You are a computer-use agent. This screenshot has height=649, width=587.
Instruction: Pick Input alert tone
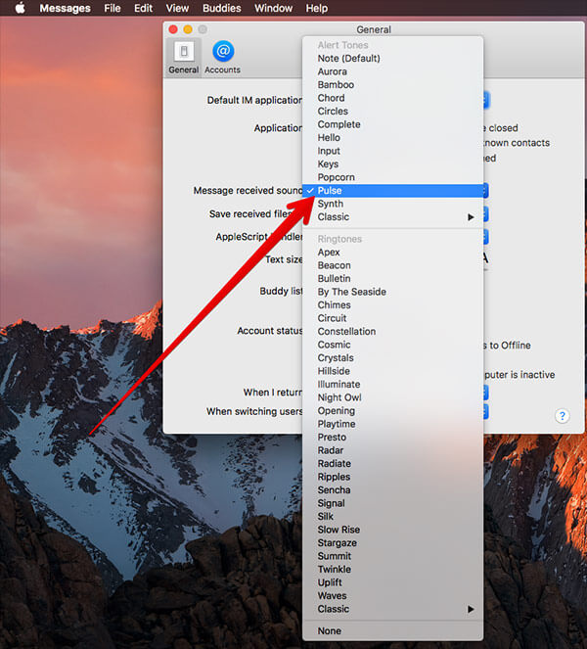click(392, 151)
